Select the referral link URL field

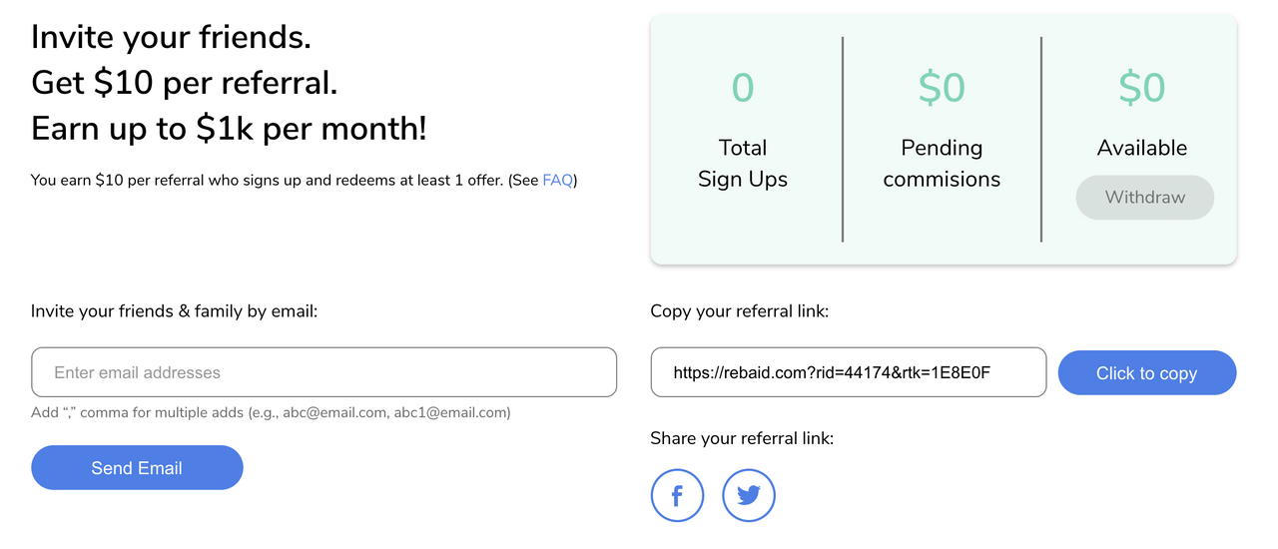pos(848,372)
